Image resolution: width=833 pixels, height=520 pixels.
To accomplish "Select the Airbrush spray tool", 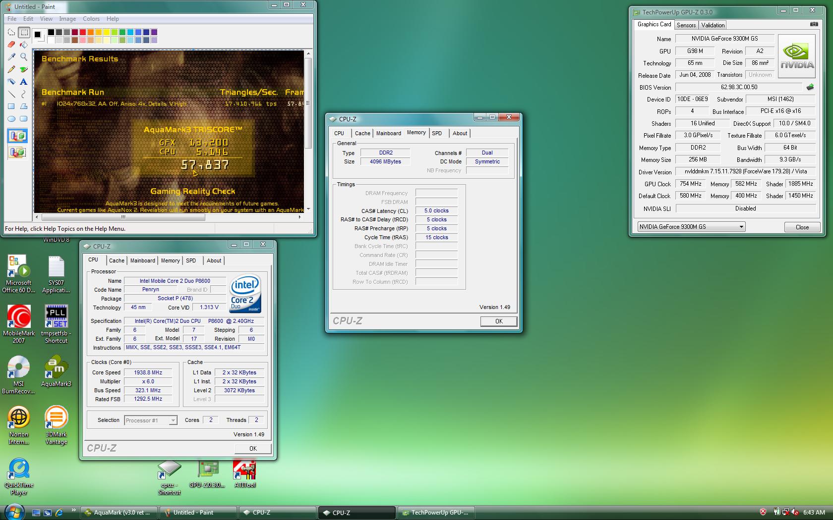I will [x=11, y=82].
